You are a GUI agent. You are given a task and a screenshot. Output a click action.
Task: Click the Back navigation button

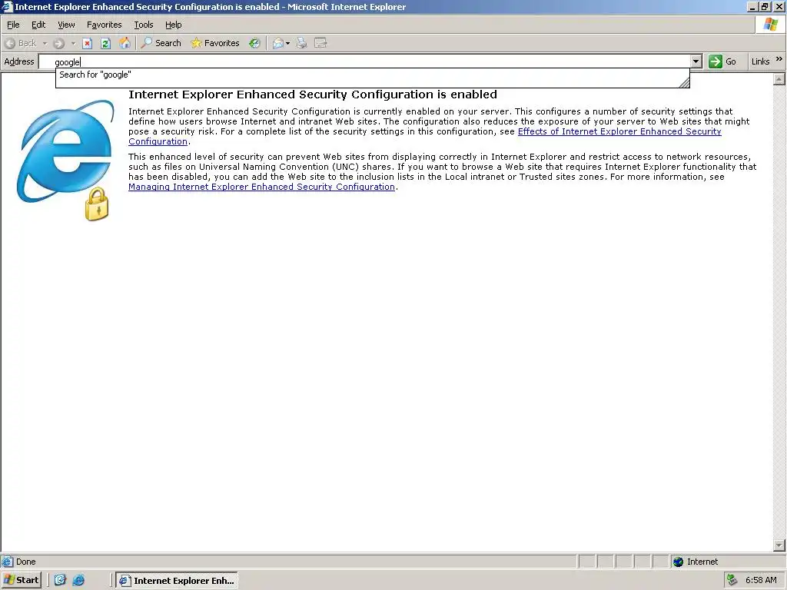(x=21, y=43)
